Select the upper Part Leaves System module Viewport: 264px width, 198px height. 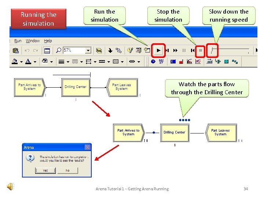(122, 88)
